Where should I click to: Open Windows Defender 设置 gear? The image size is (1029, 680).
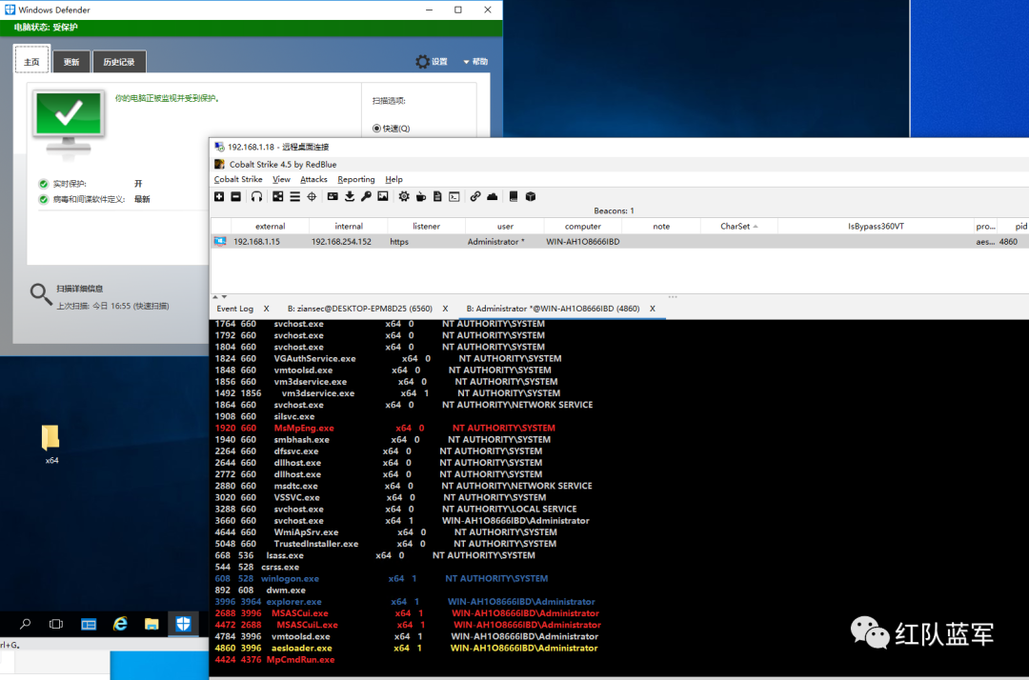coord(432,62)
